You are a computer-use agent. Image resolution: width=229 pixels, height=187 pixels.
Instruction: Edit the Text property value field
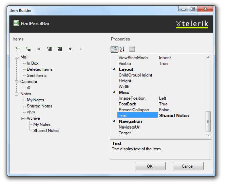pyautogui.click(x=182, y=116)
